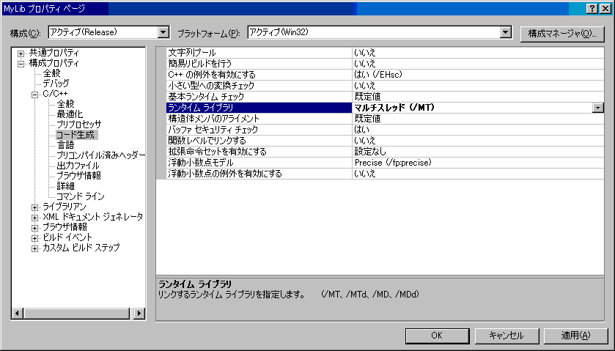Select デバッグ in the property tree

56,84
